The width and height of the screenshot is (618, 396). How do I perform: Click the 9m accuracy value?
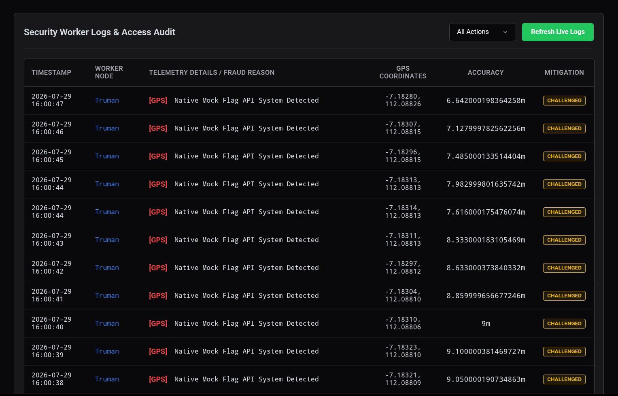(x=486, y=323)
